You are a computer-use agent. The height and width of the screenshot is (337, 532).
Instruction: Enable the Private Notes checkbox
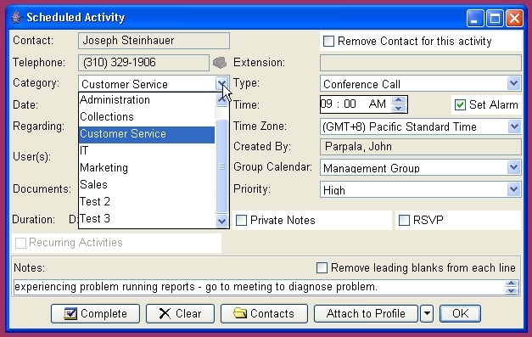[x=241, y=220]
